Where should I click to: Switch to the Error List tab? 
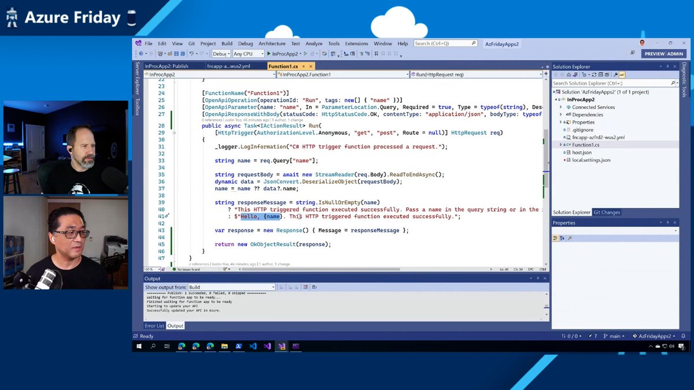154,326
